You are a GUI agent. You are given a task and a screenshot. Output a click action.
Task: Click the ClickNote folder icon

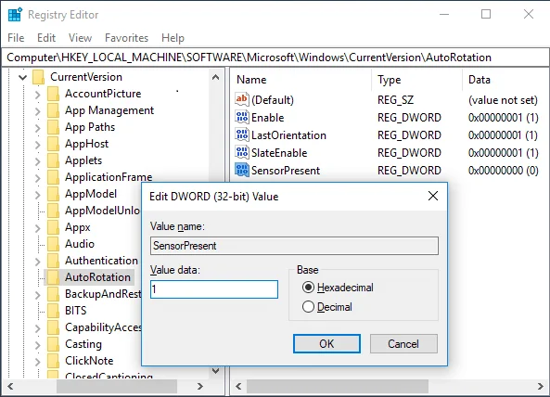coord(53,361)
